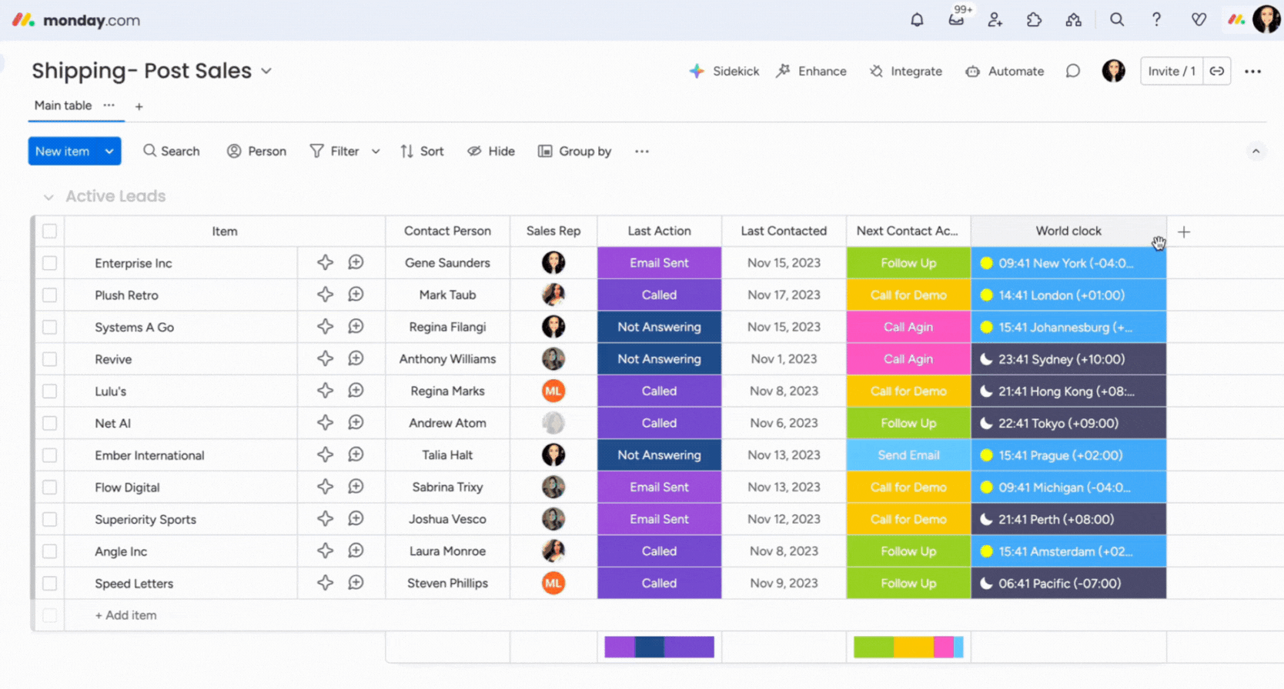
Task: Click the Next Contact Action summary color bar
Action: click(x=908, y=647)
